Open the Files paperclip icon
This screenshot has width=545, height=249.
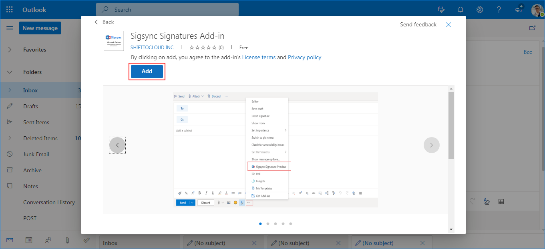click(67, 240)
